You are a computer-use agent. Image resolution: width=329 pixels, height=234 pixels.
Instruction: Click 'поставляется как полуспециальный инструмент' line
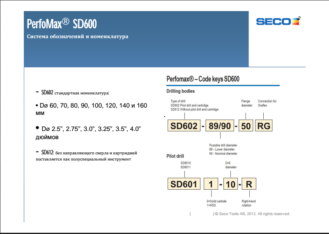click(83, 159)
